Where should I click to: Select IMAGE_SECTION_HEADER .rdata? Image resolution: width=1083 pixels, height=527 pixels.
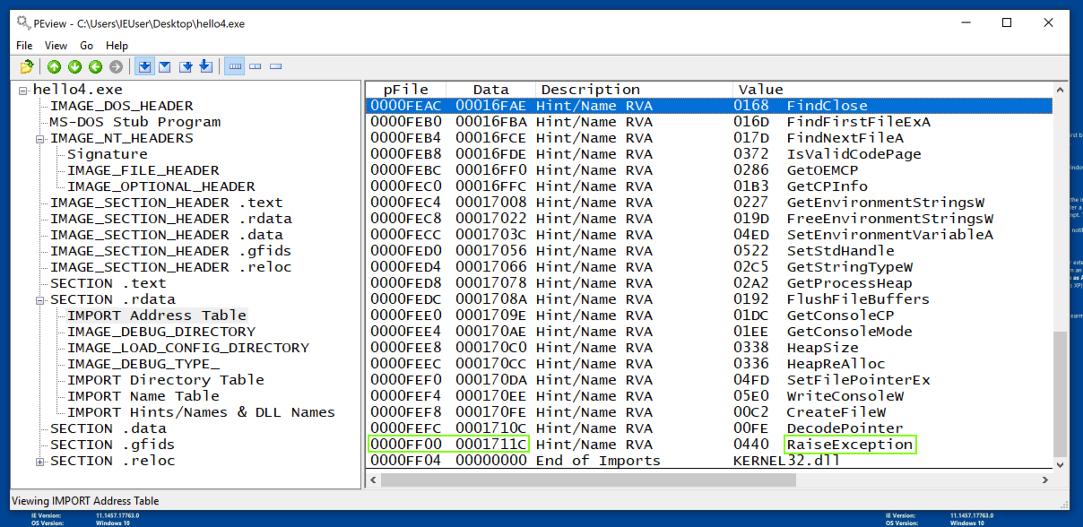[170, 219]
